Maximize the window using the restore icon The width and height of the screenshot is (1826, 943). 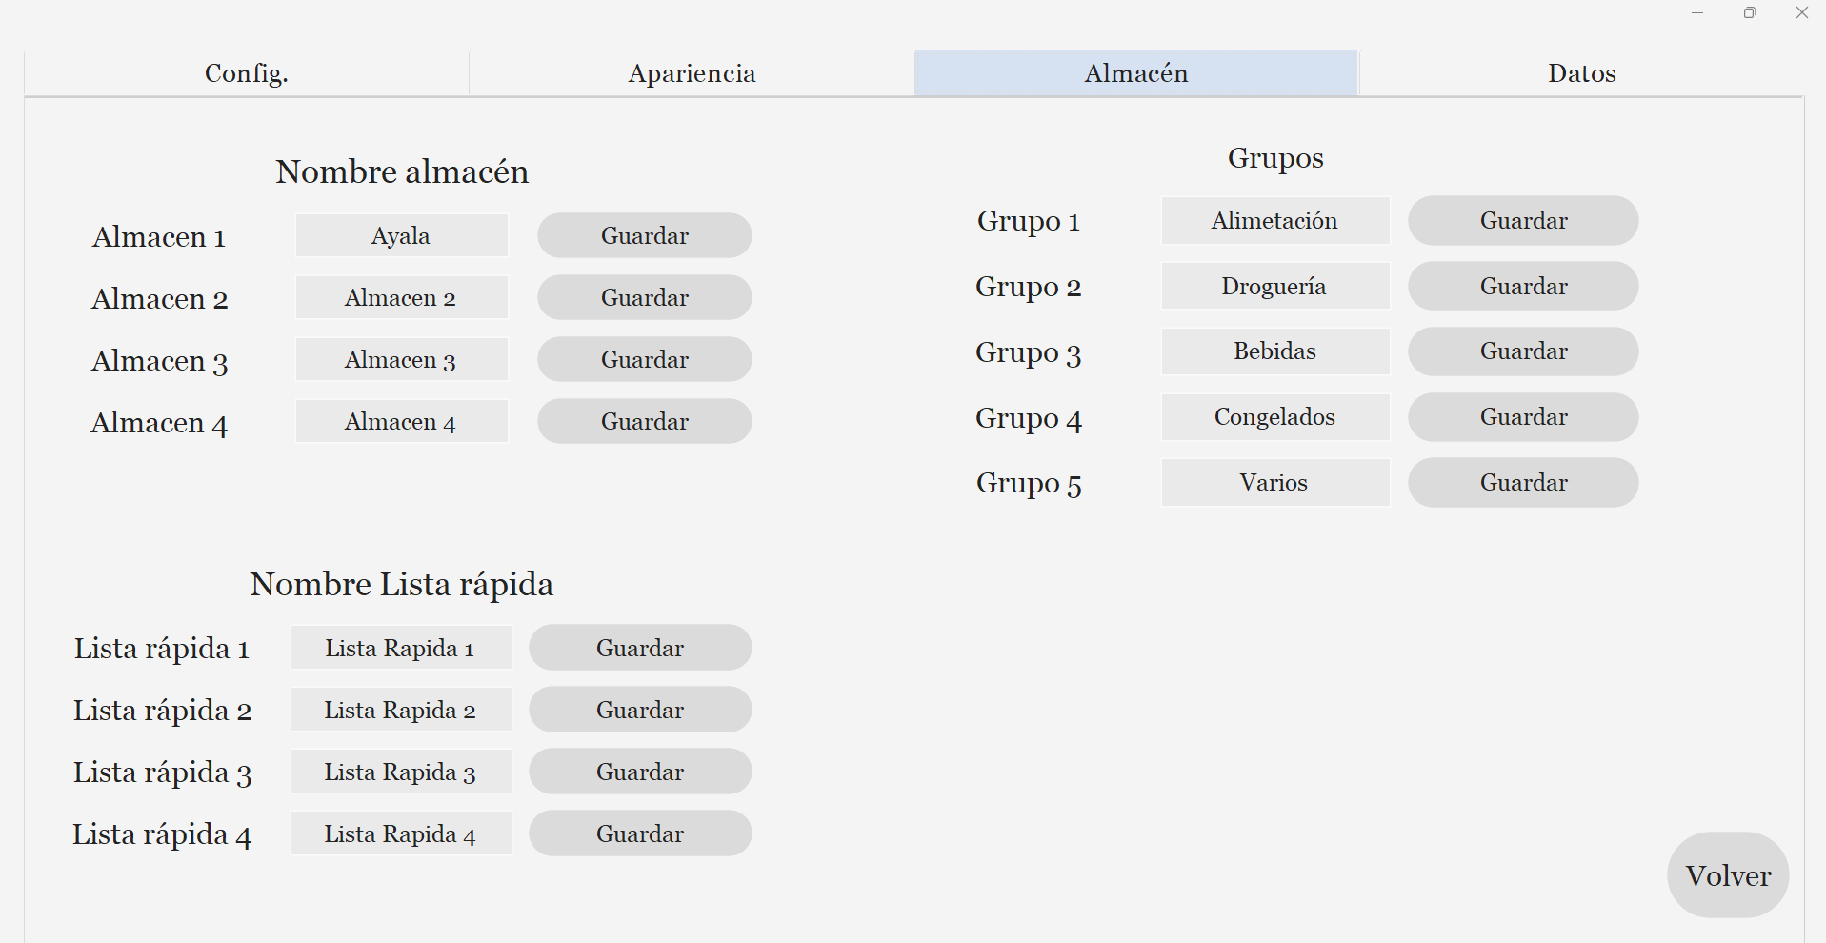click(x=1750, y=12)
